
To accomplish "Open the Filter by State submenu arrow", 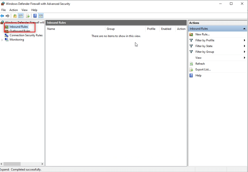I will 245,46.
